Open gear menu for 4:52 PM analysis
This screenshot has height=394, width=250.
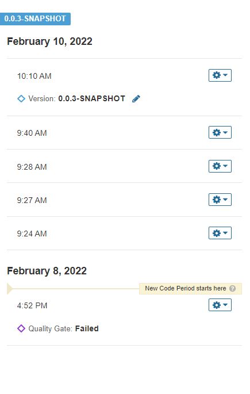point(220,305)
